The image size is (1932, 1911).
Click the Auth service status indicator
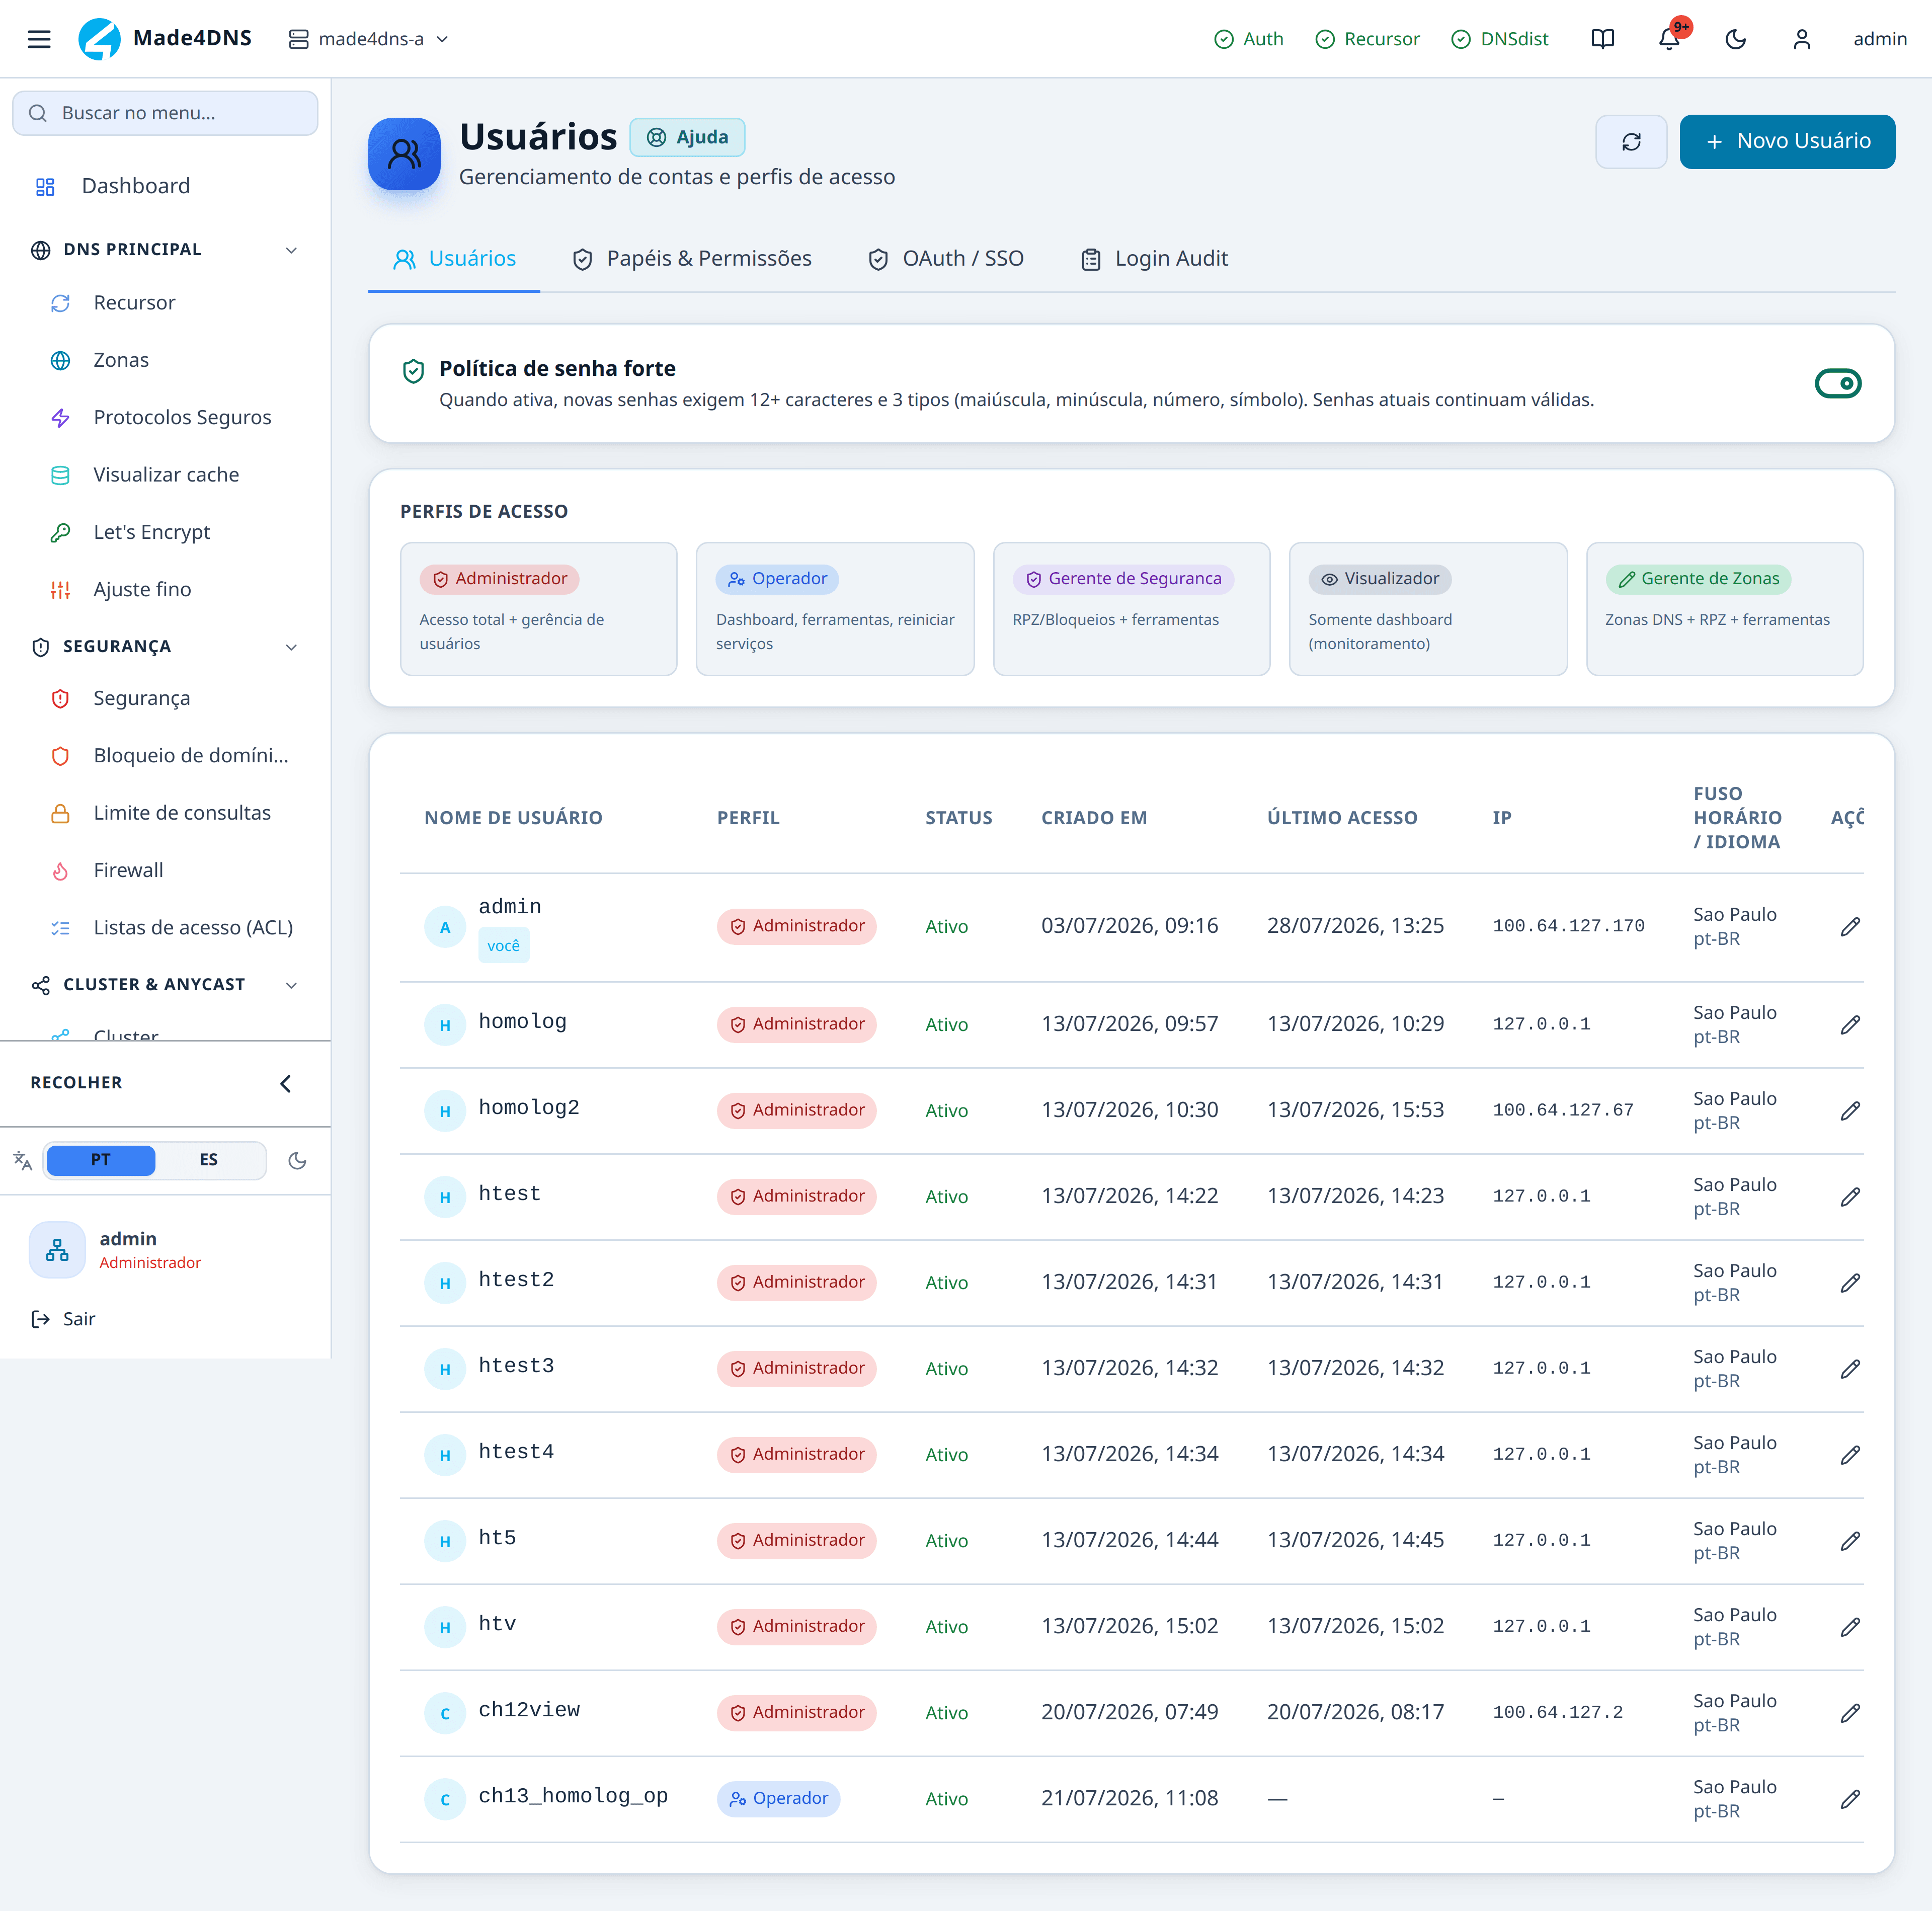[x=1248, y=39]
